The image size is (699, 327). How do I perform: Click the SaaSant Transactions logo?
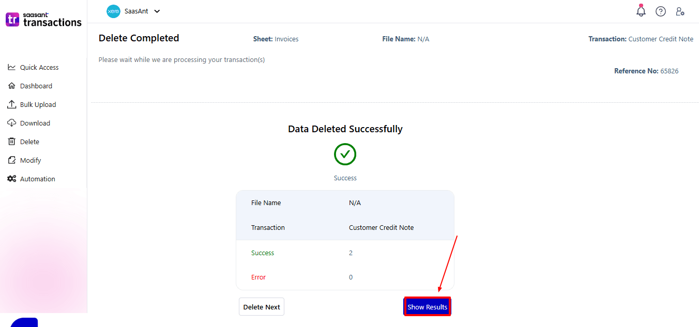pos(44,20)
